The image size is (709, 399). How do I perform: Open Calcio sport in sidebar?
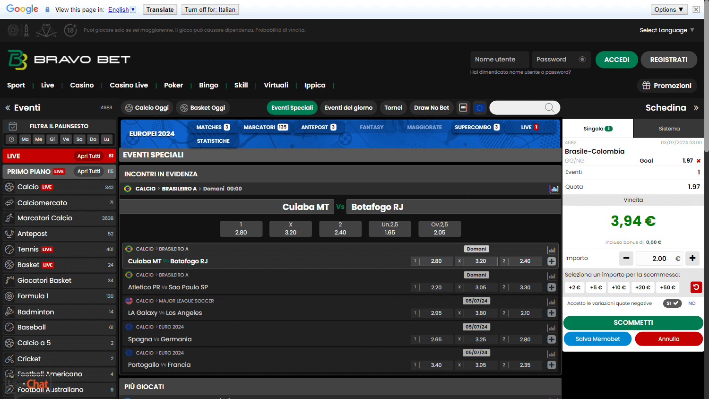pyautogui.click(x=59, y=187)
